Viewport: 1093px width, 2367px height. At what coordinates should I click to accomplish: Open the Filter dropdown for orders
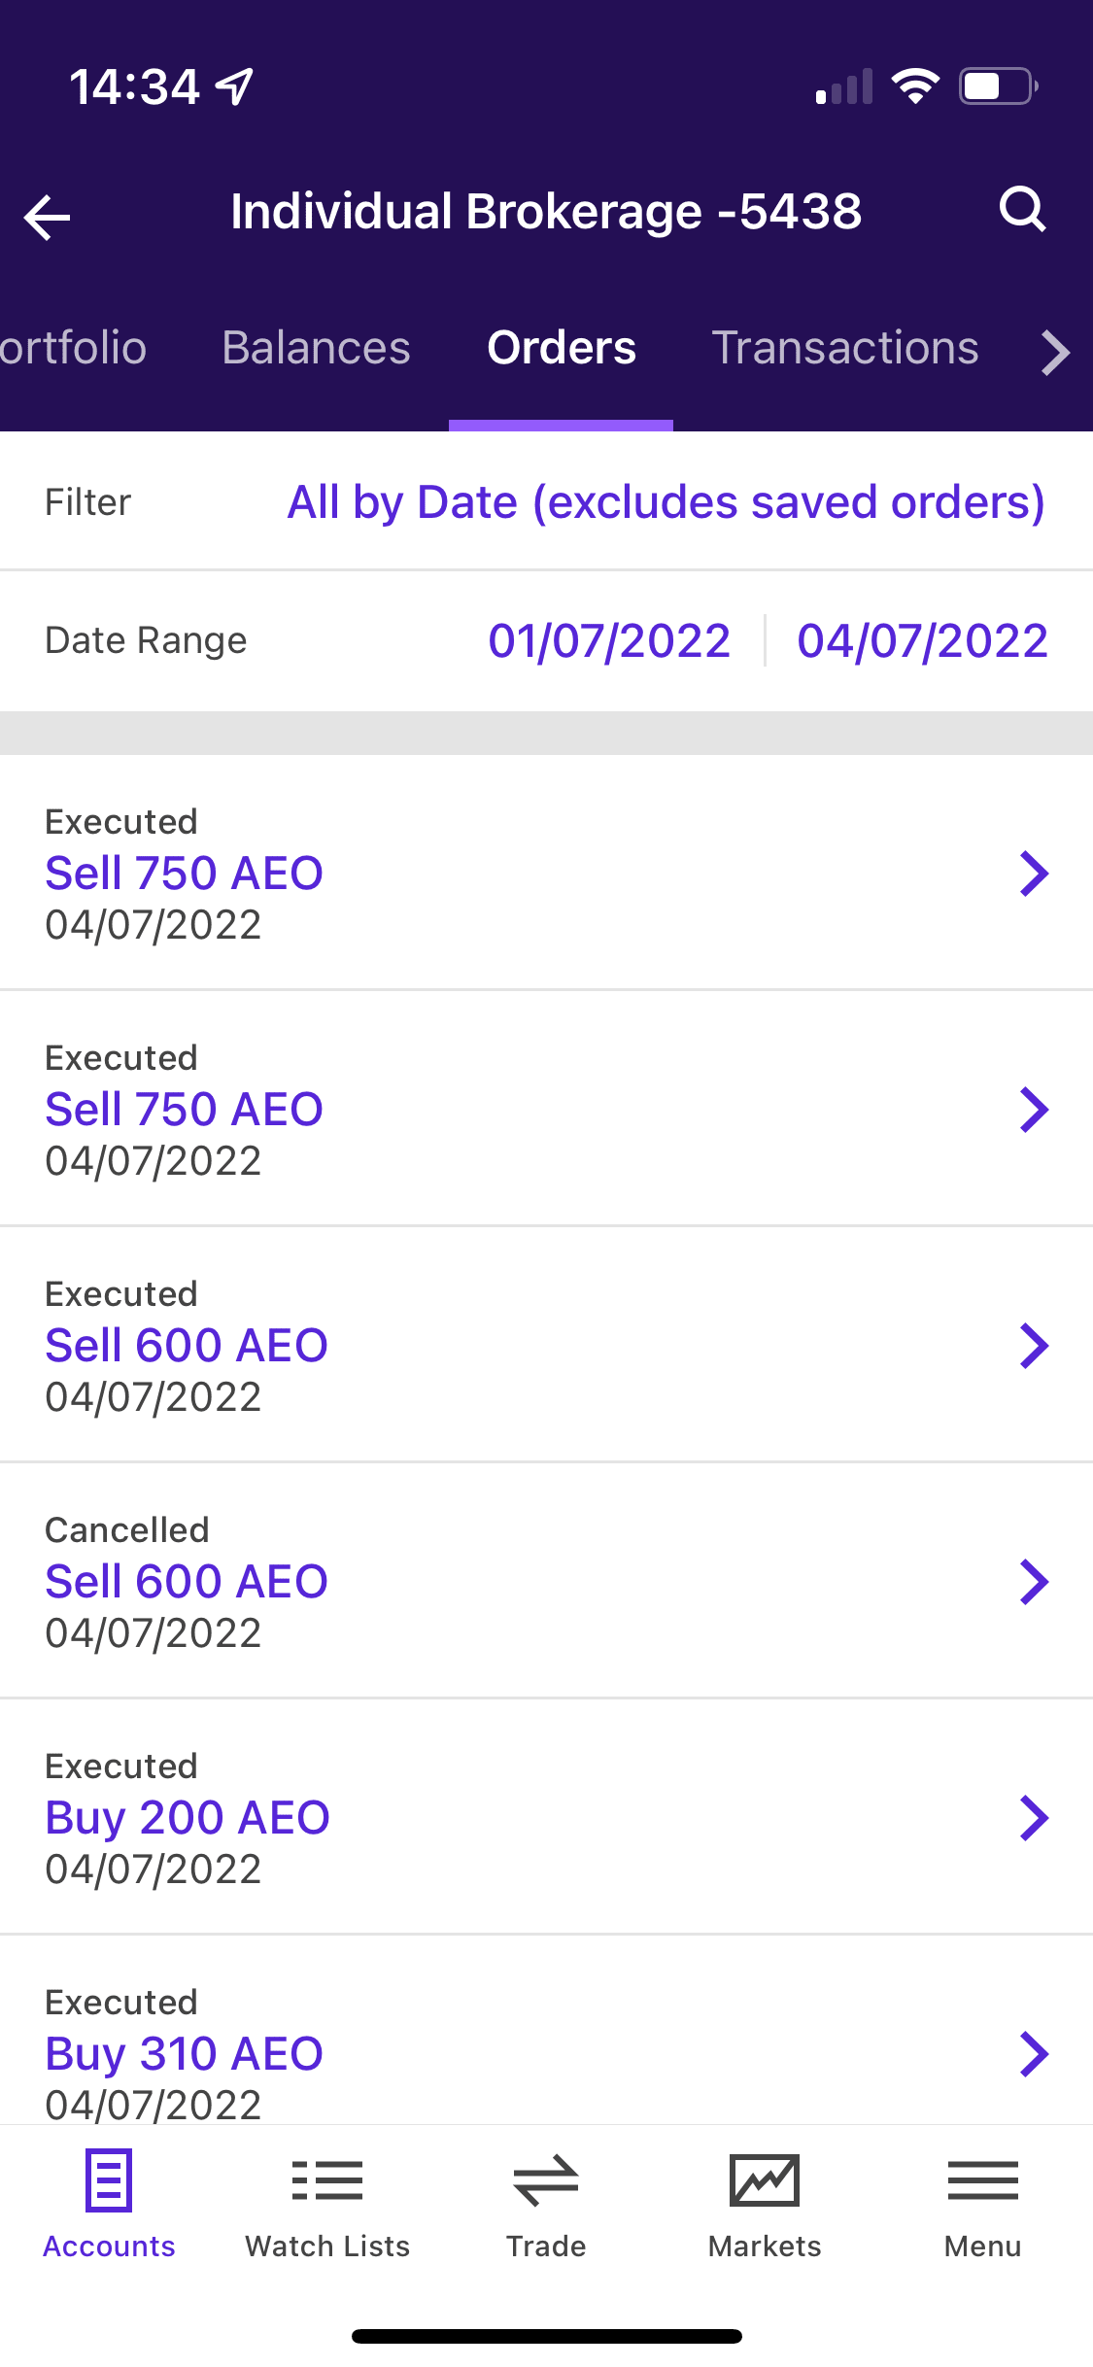666,502
